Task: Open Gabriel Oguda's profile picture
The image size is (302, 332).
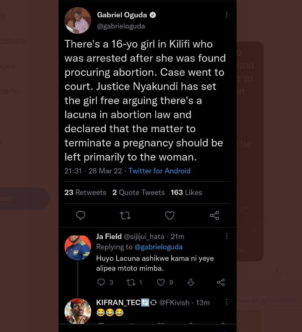Action: [78, 20]
